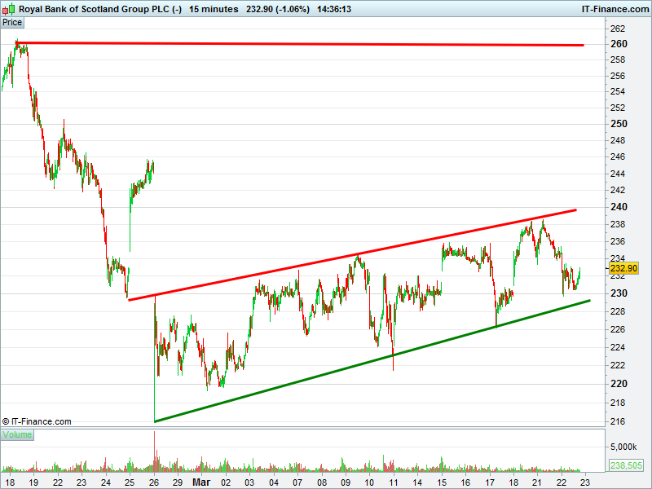652x489 pixels.
Task: Click date 23 at the time axis end
Action: point(584,482)
